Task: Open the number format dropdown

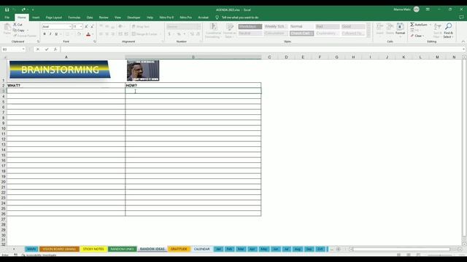Action: pos(198,27)
